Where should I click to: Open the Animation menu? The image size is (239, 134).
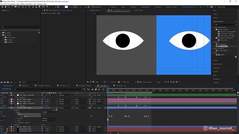click(29, 4)
